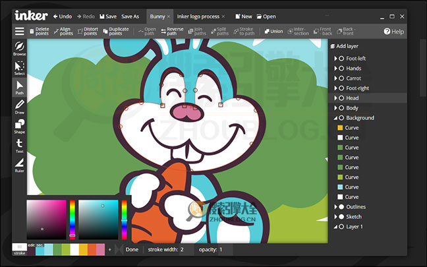Activate the Path tool
The width and height of the screenshot is (427, 267).
pos(19,88)
